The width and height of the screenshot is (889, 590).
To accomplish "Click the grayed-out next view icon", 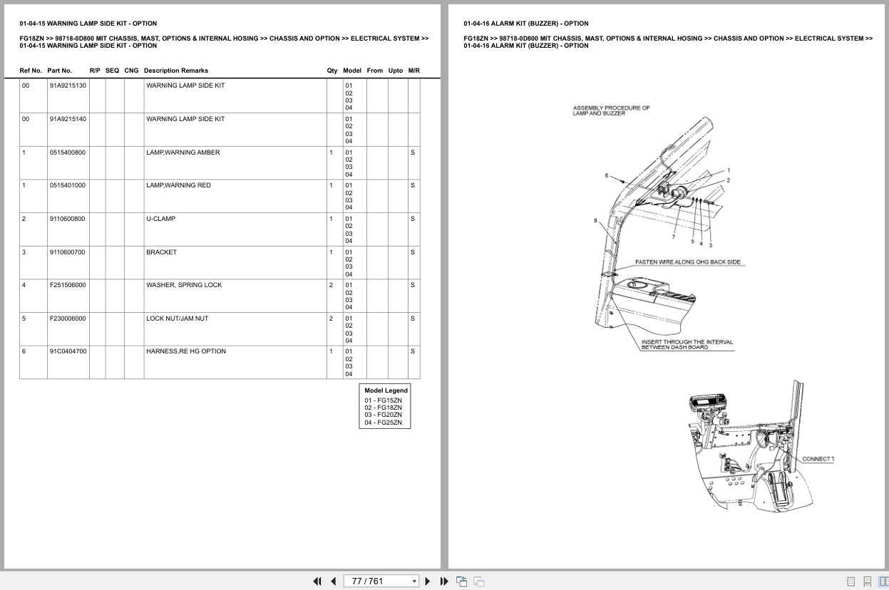I will [478, 581].
